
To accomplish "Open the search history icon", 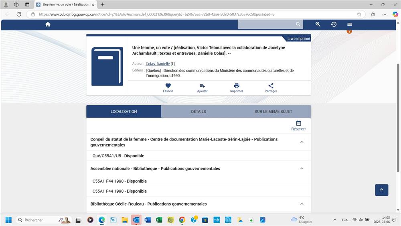I will tap(334, 24).
